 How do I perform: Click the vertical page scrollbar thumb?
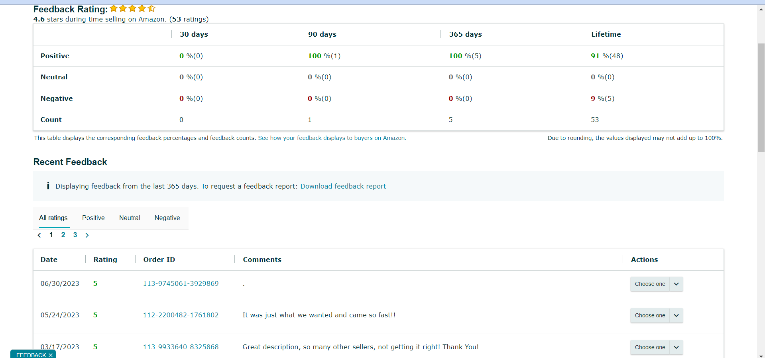pyautogui.click(x=761, y=98)
